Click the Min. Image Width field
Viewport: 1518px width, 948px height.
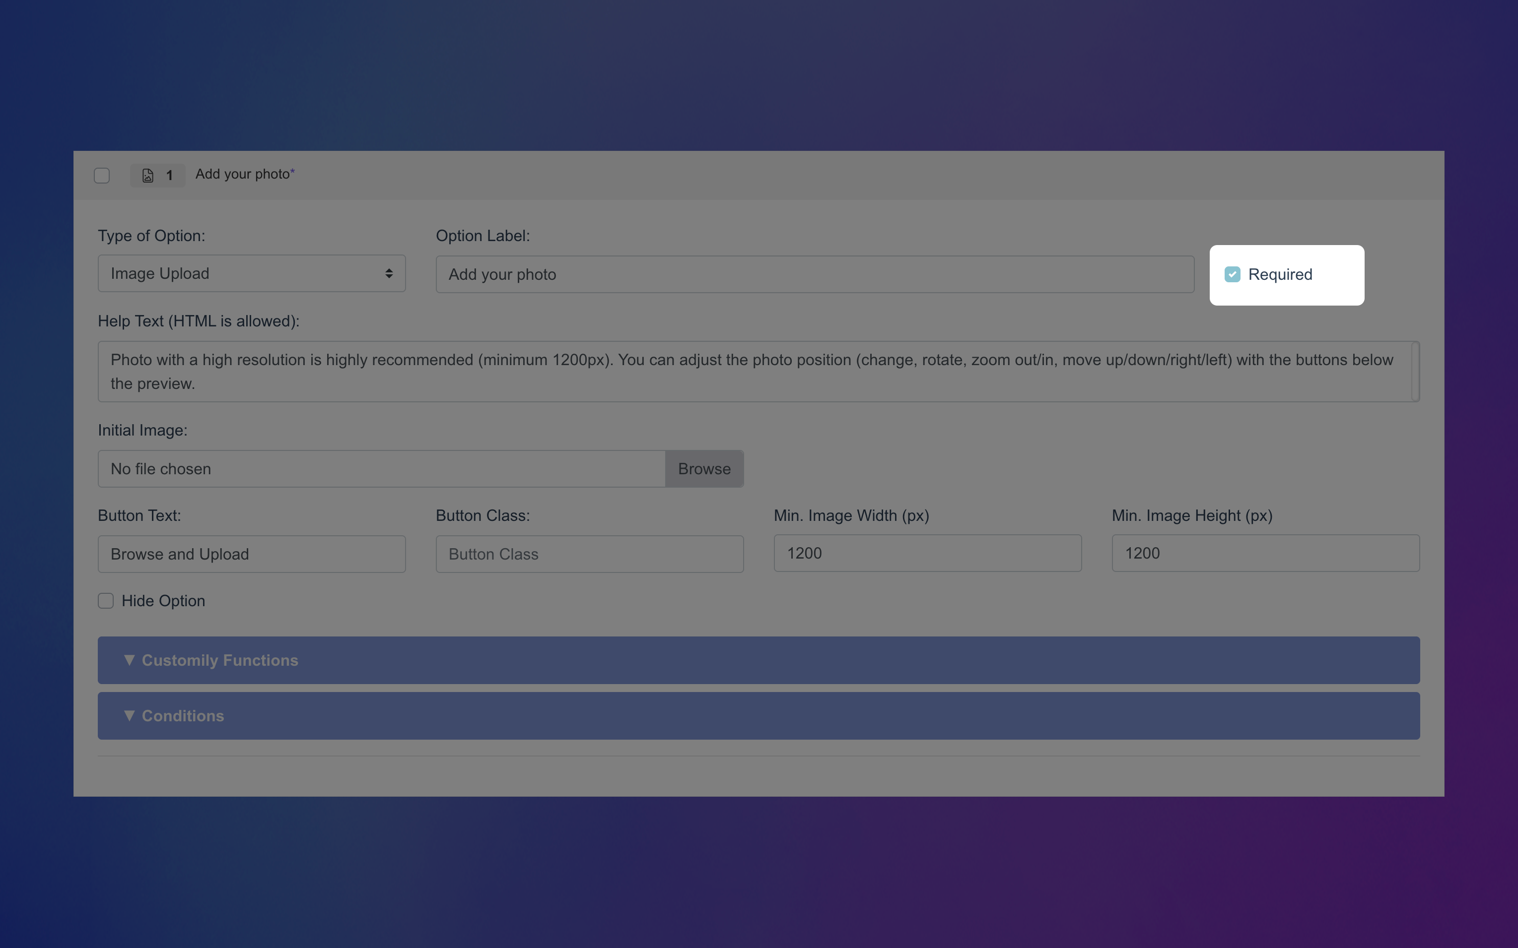click(x=927, y=553)
